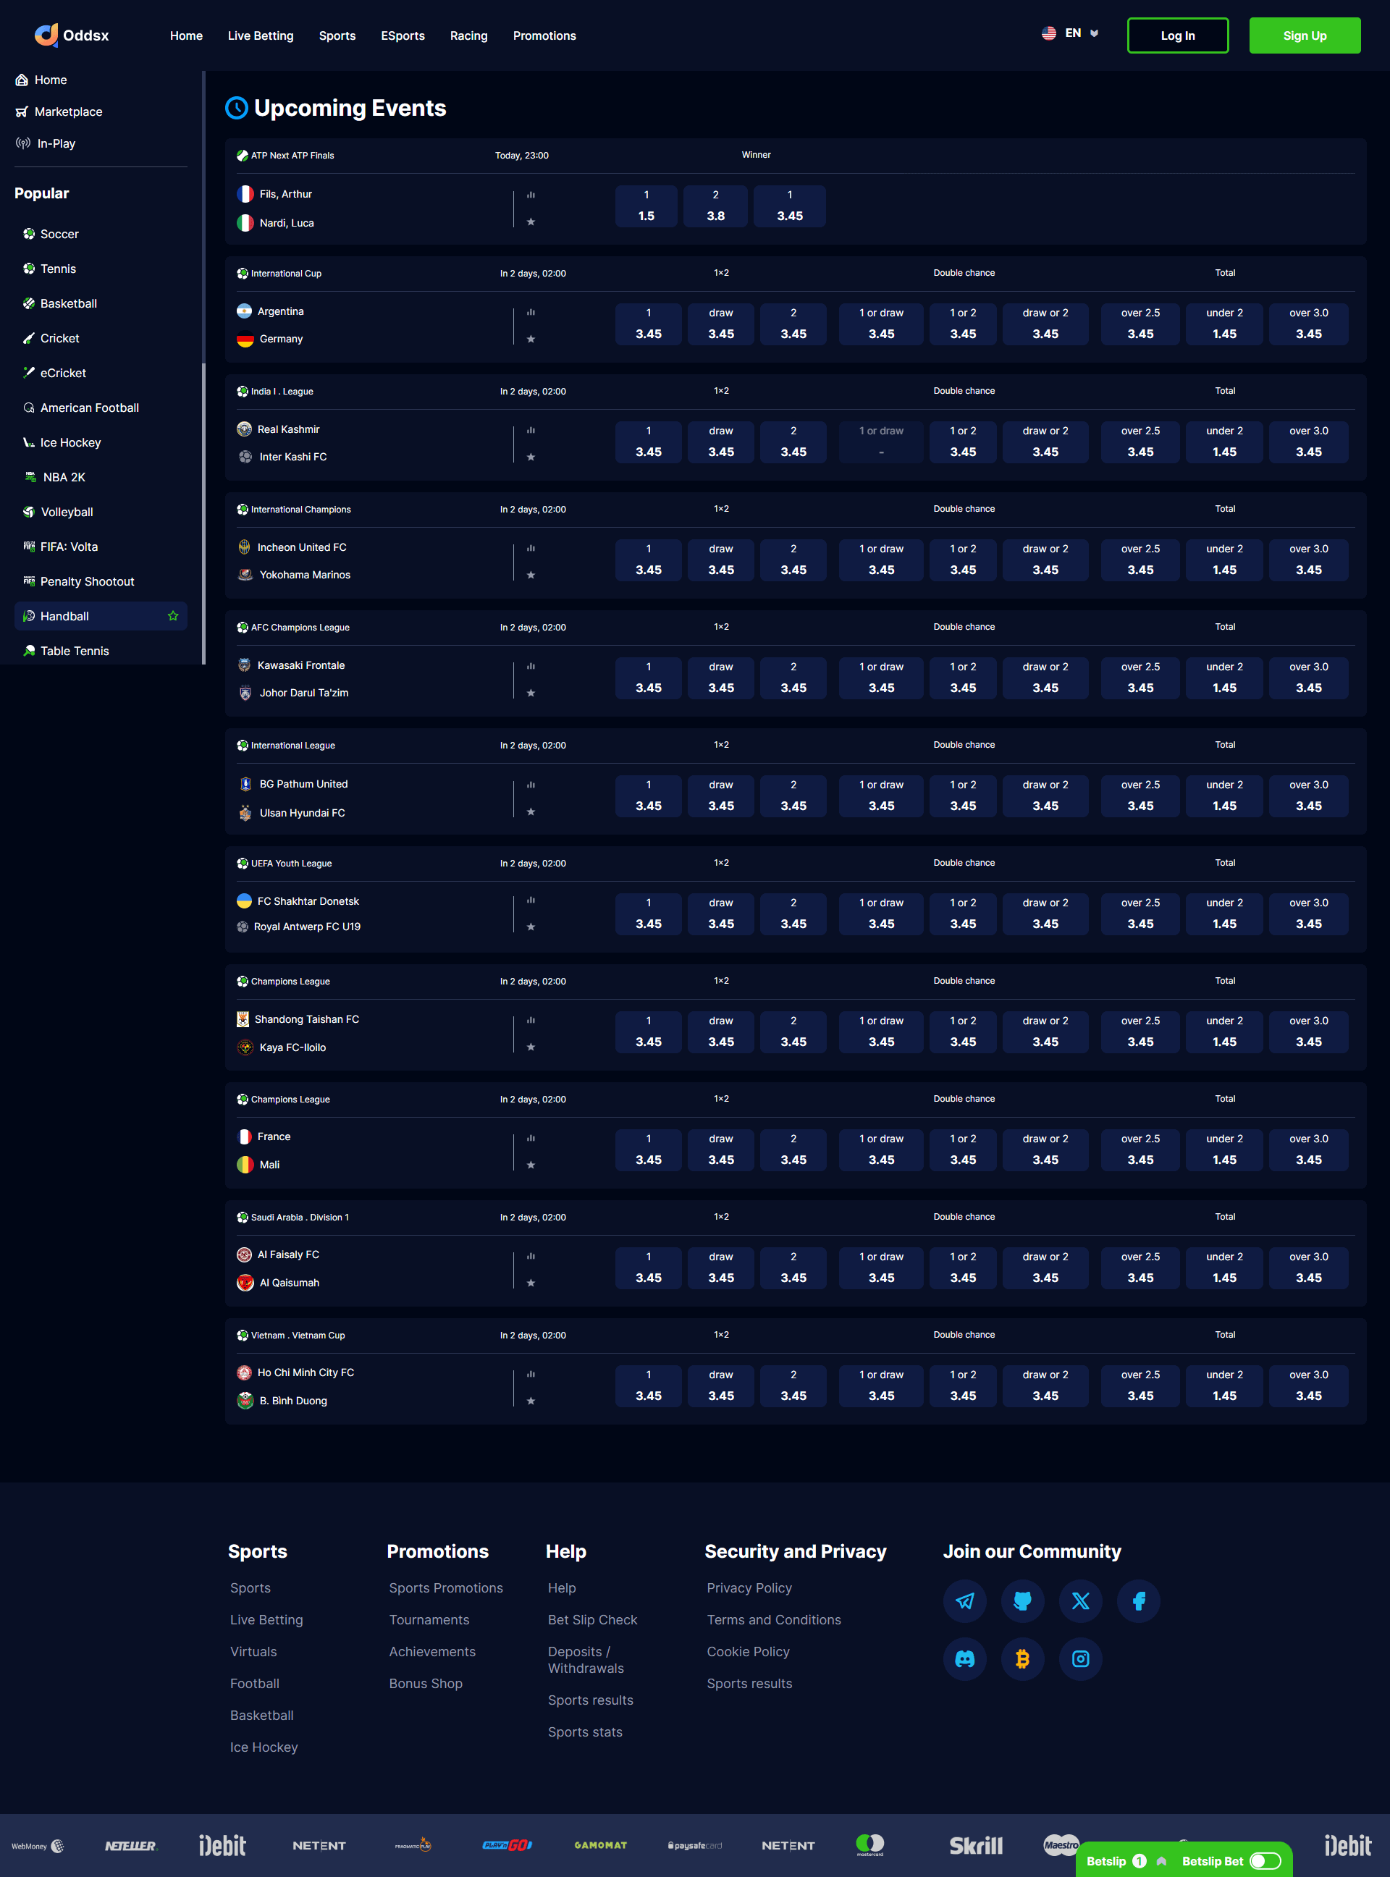Open the Bet Slip Check footer link

pyautogui.click(x=592, y=1619)
